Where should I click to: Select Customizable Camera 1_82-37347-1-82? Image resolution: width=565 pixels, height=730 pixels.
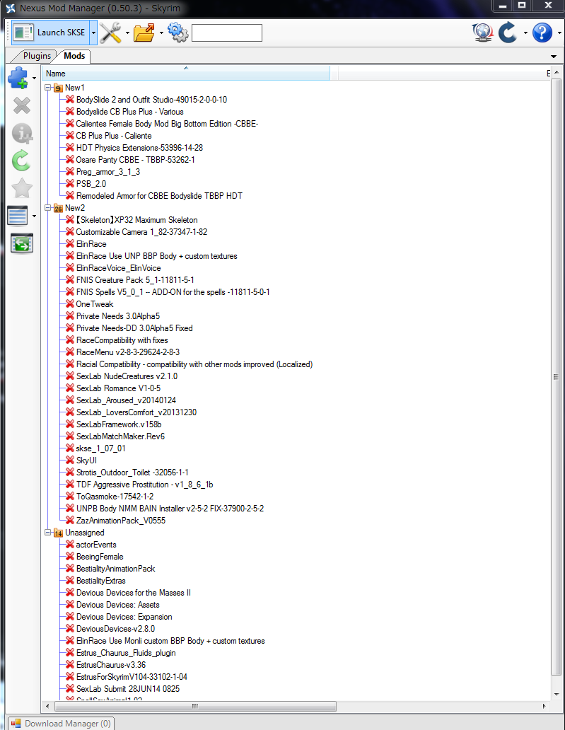[141, 232]
